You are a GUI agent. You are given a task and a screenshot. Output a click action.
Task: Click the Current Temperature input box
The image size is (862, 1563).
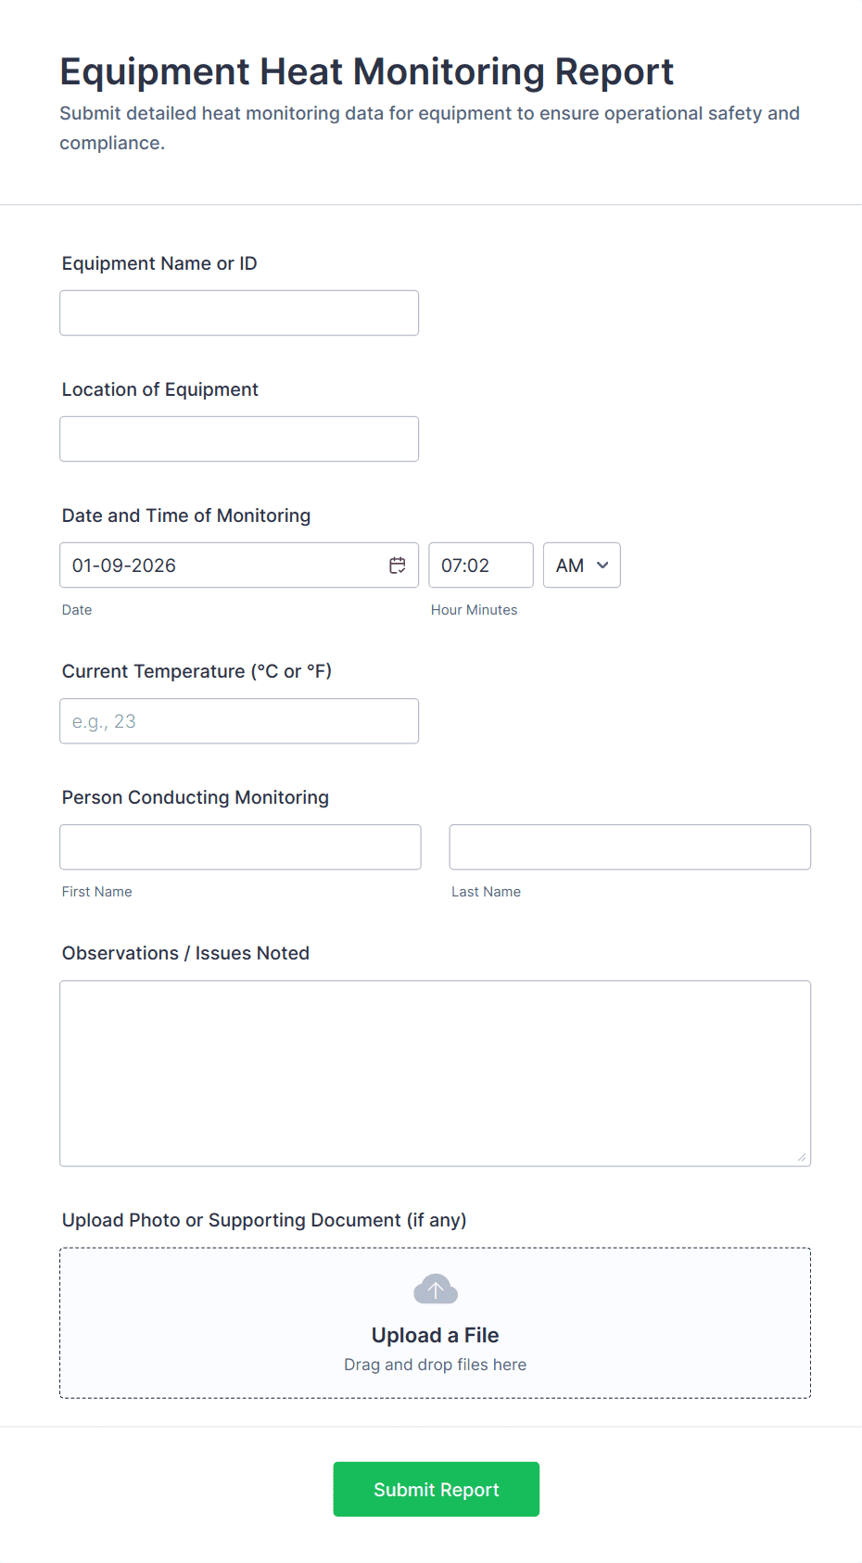coord(238,720)
